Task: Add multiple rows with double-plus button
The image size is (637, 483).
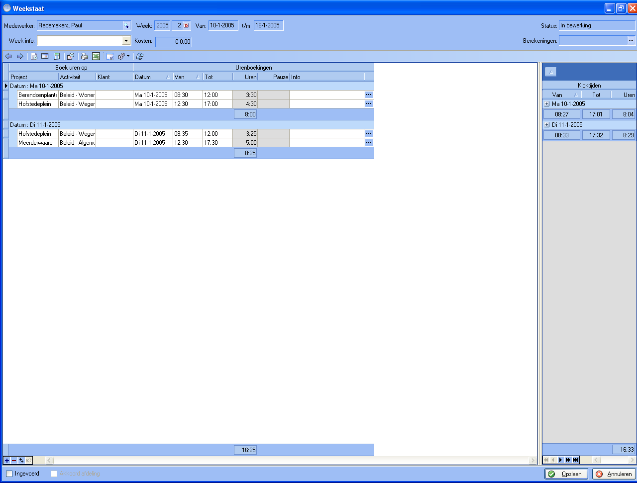Action: coord(21,460)
